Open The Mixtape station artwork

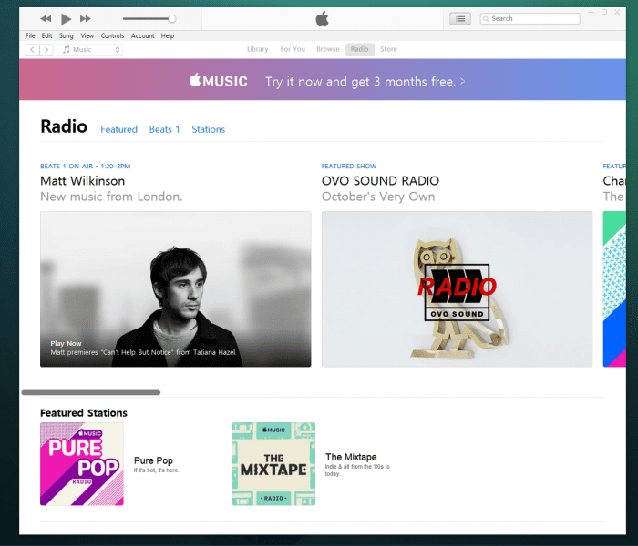point(273,463)
